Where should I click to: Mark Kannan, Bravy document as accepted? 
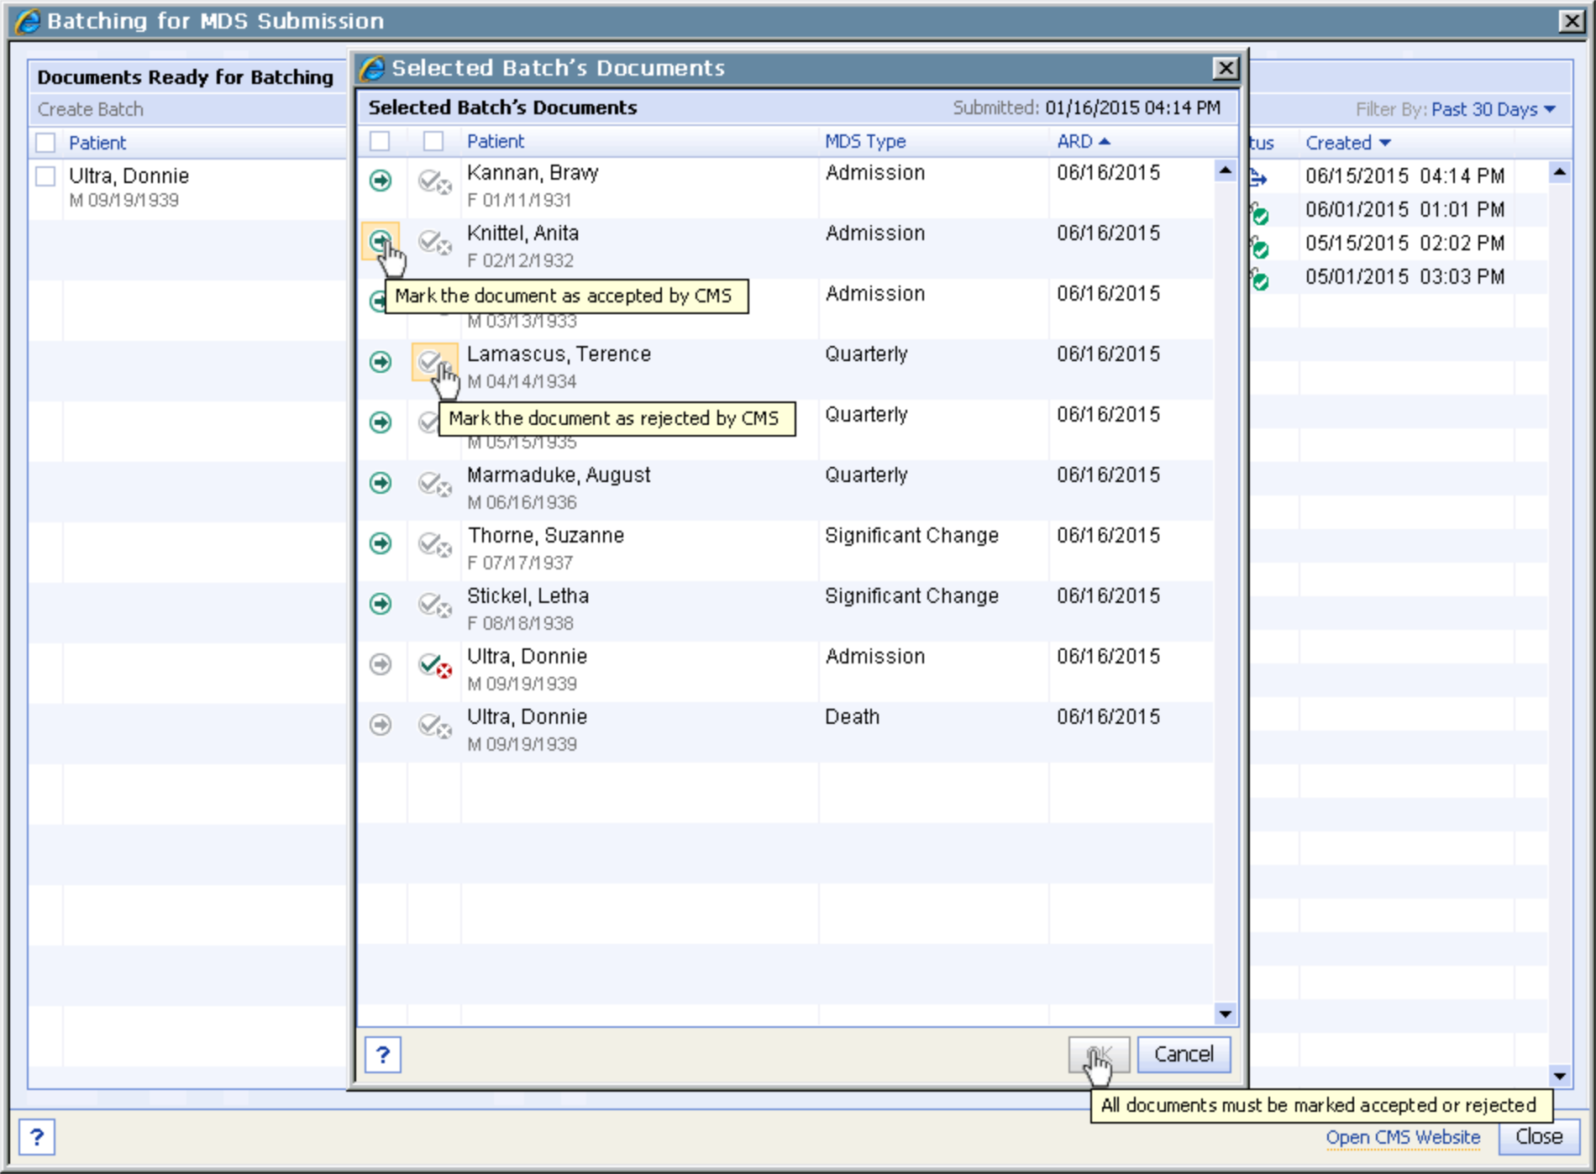(381, 181)
